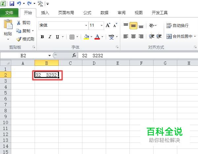Screen dimensions: 198x154
Task: Click the Copy (复制) button
Action: [23, 31]
